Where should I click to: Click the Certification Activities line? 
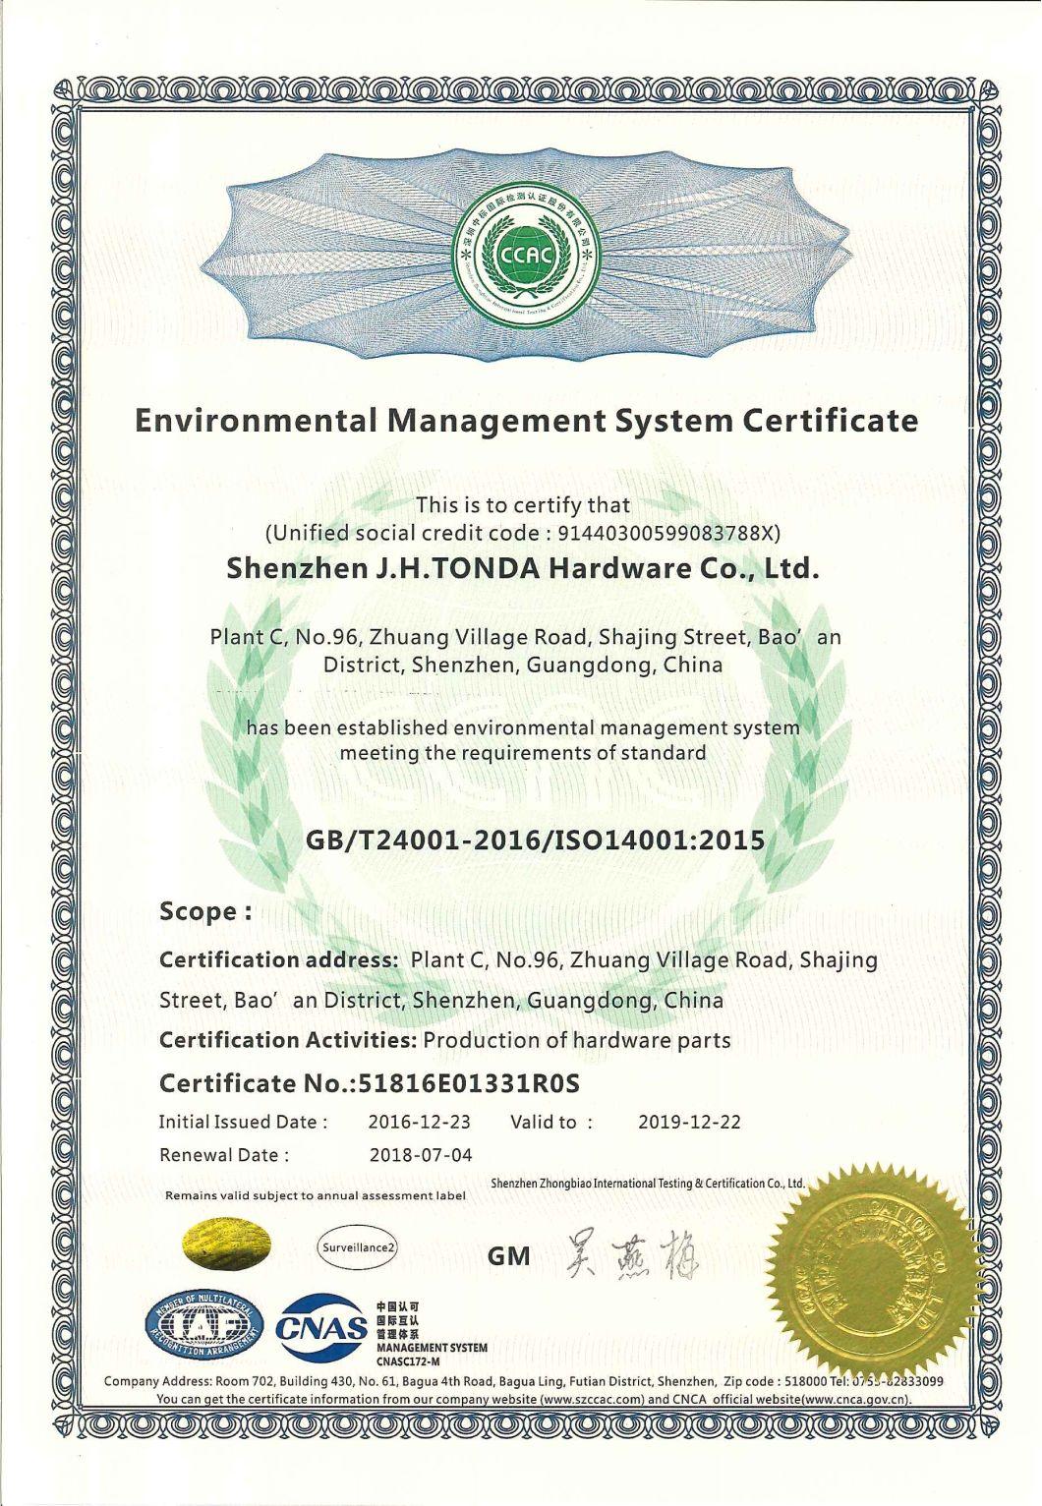445,1040
